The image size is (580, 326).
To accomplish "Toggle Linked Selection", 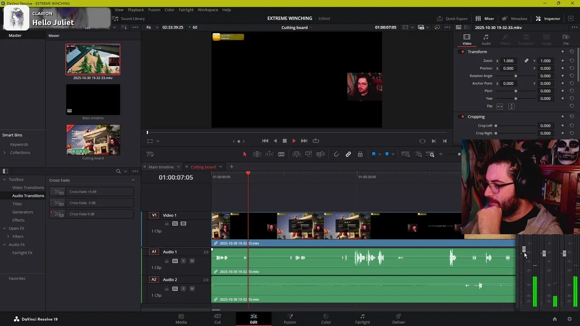I will tap(348, 154).
